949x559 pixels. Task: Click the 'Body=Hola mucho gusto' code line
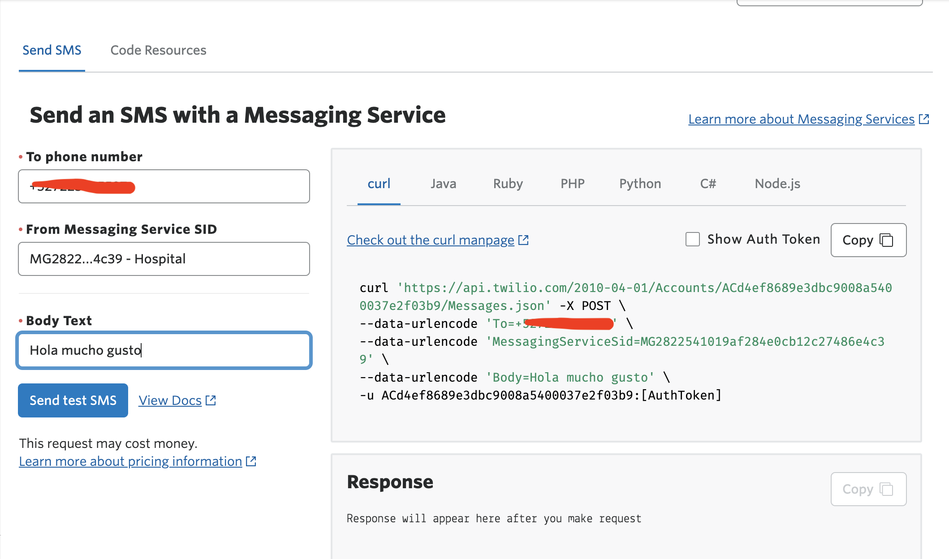pyautogui.click(x=515, y=377)
